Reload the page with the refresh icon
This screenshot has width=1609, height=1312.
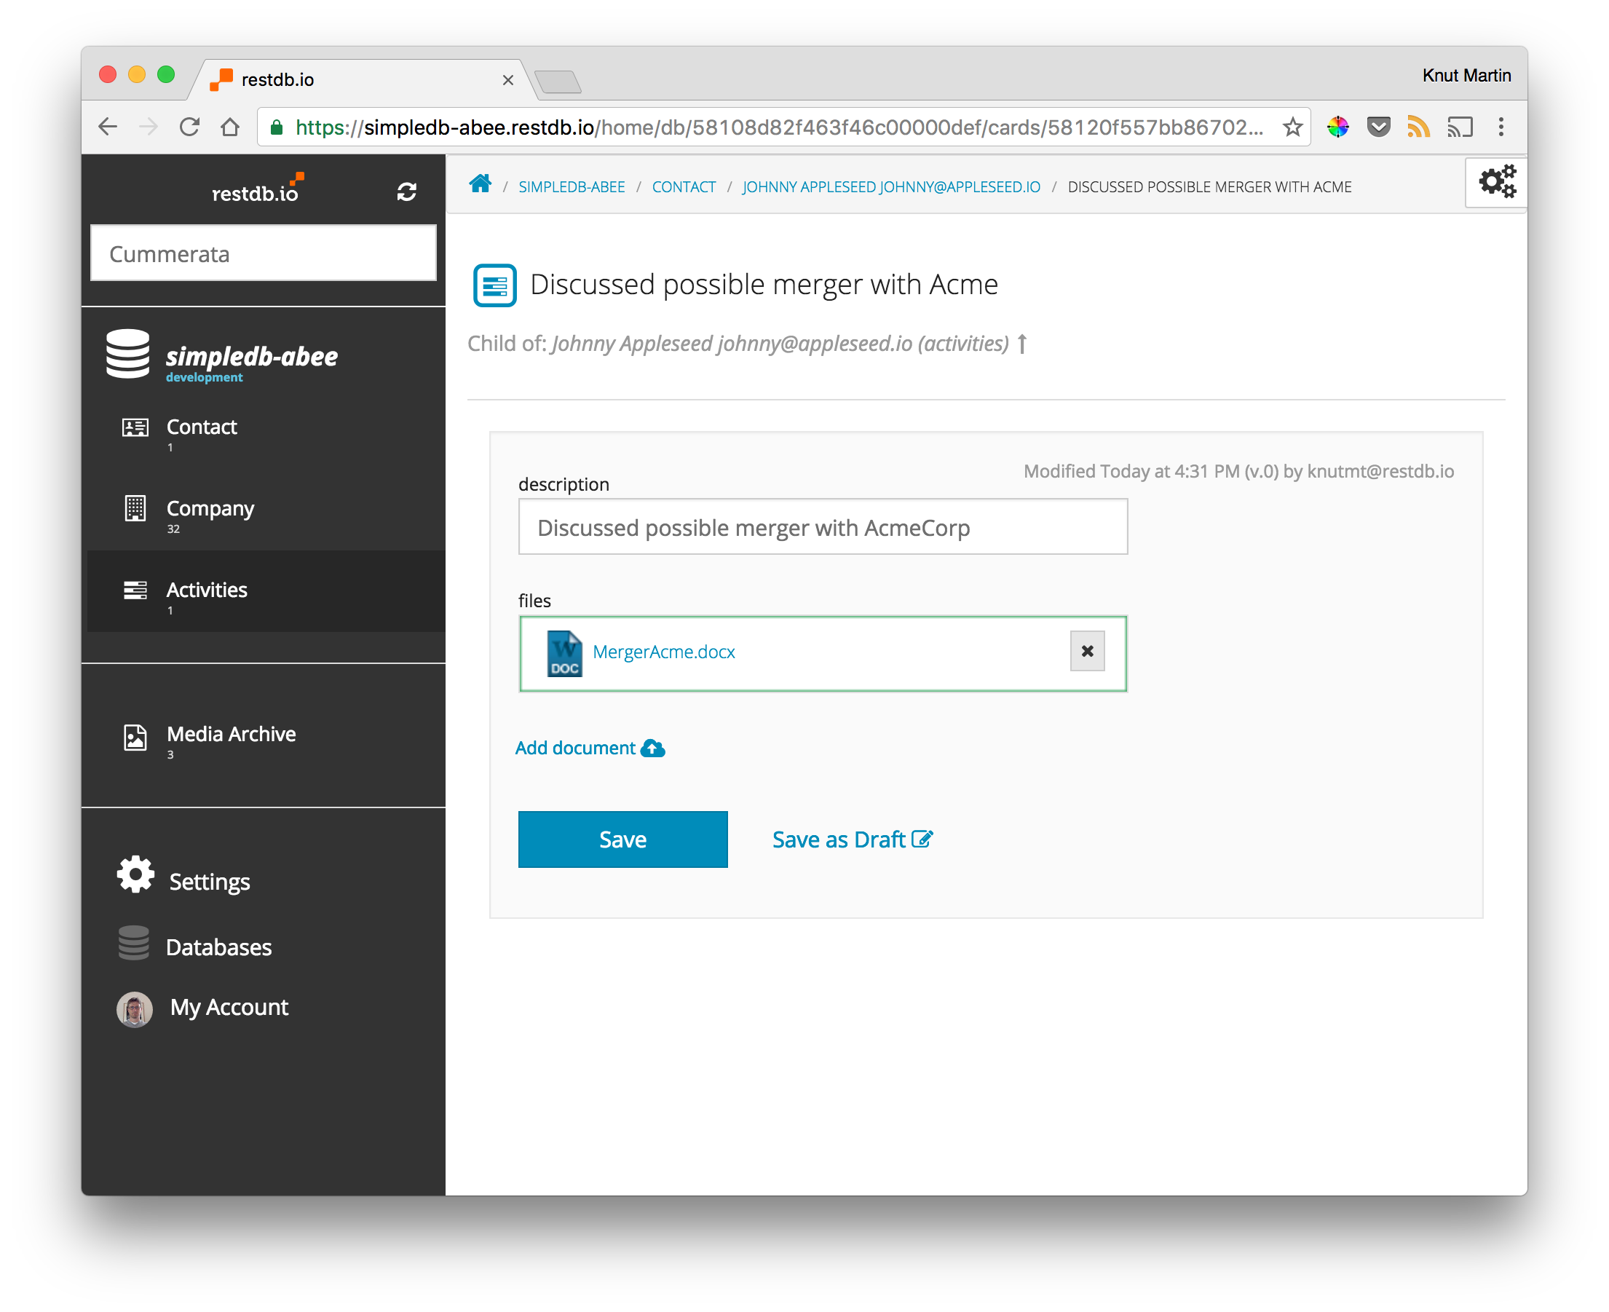(x=189, y=126)
